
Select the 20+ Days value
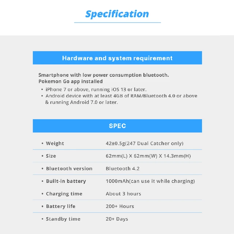tap(117, 219)
